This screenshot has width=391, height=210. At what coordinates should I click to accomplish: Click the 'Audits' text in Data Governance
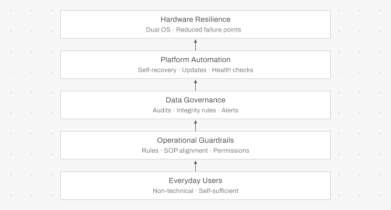(x=161, y=110)
